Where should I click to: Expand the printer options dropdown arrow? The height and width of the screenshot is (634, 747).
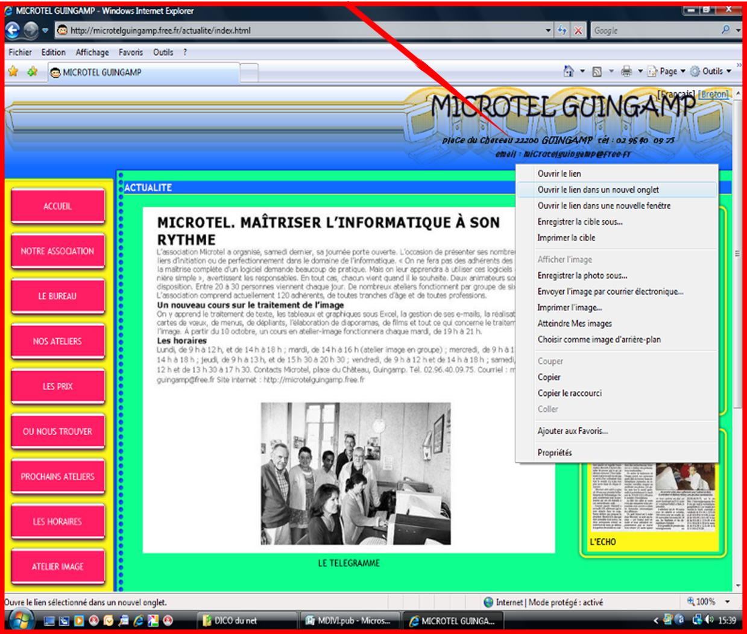(640, 72)
